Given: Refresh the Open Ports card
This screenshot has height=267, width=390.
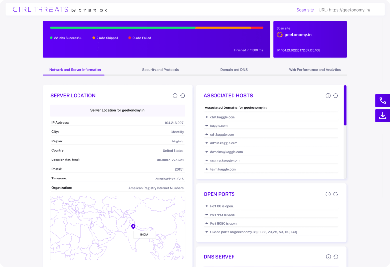Looking at the screenshot, I should [x=336, y=194].
